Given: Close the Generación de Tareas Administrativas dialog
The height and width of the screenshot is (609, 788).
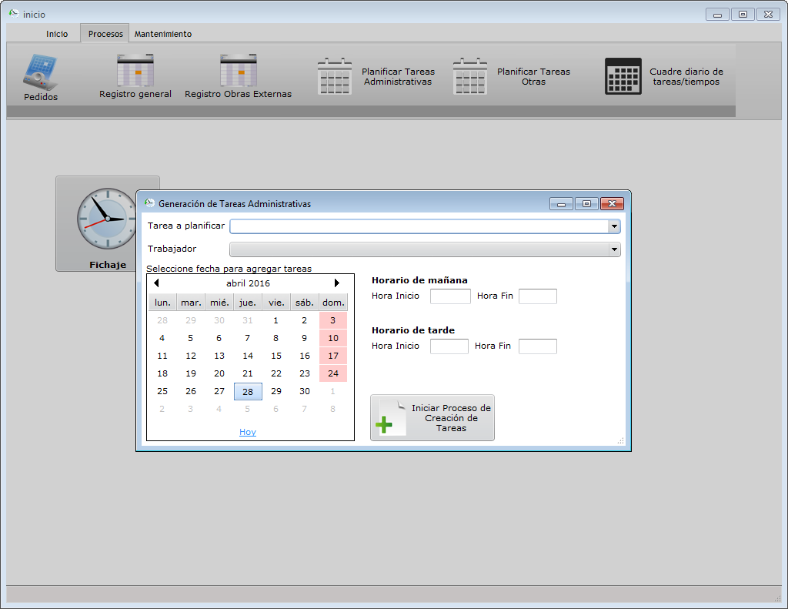Looking at the screenshot, I should point(612,204).
